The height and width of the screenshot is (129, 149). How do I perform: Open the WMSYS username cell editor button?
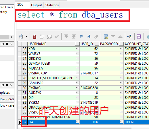77,53
